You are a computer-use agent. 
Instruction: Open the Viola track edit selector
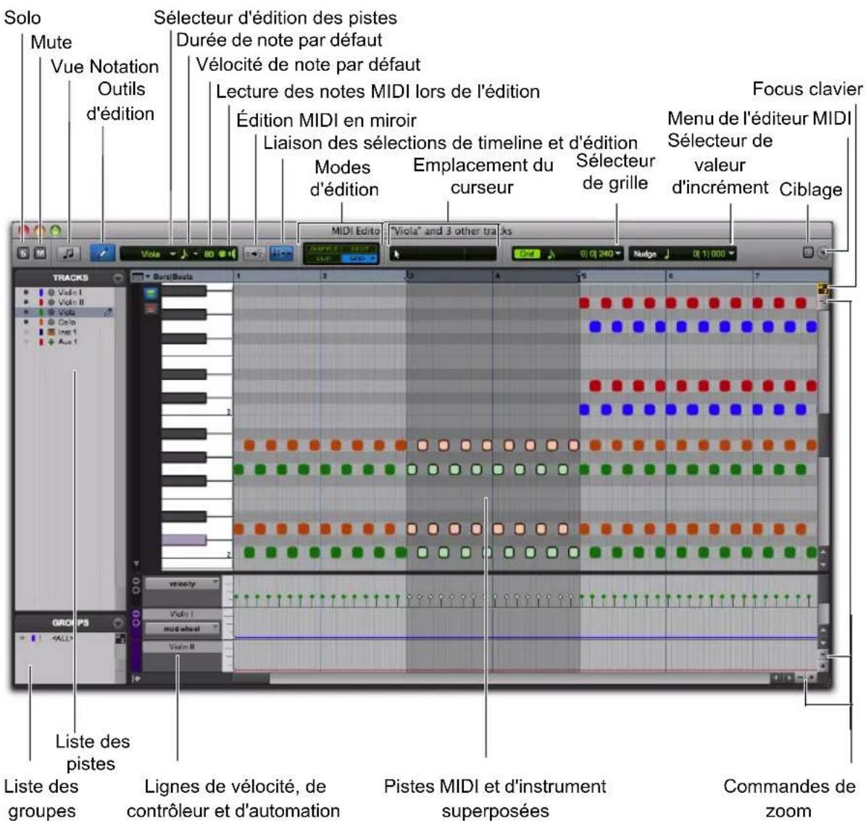(x=156, y=254)
